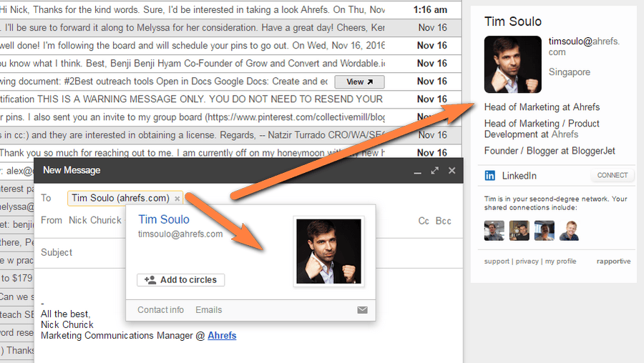This screenshot has width=644, height=363.
Task: Click the LinkedIn logo icon in Rapportive
Action: tap(490, 176)
